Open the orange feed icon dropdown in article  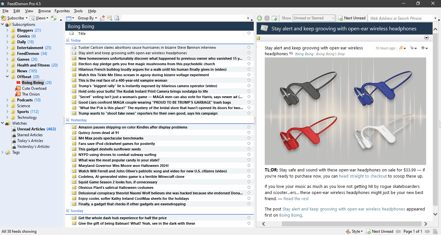point(403,48)
